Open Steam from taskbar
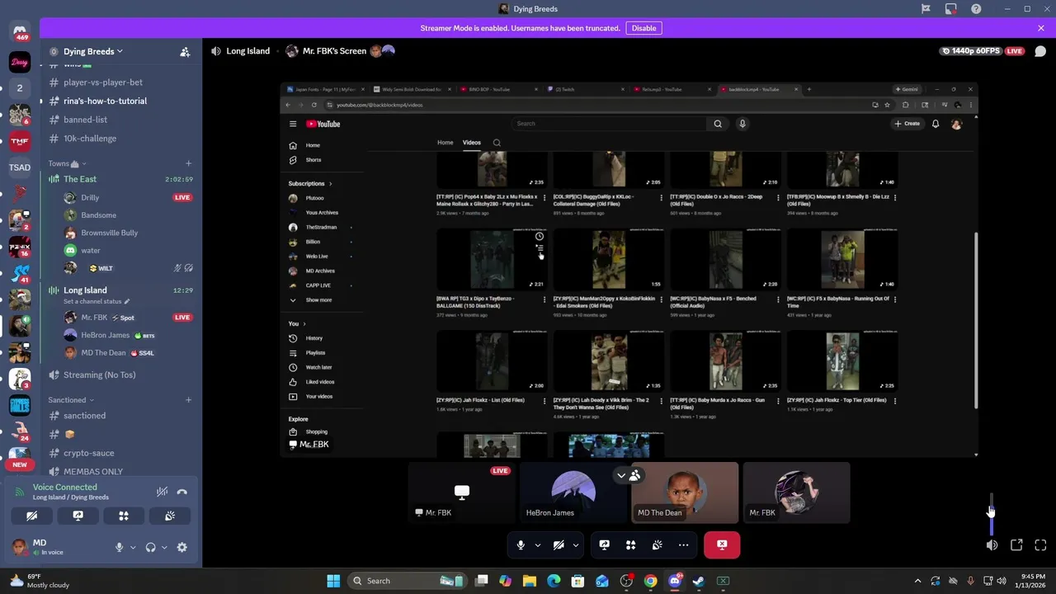Image resolution: width=1056 pixels, height=594 pixels. tap(699, 581)
